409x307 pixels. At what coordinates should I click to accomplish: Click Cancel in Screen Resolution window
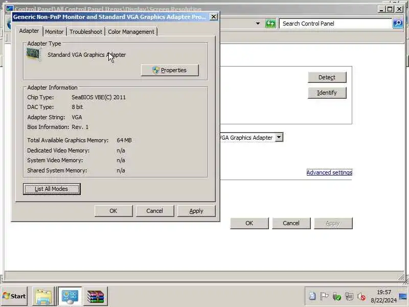point(291,223)
